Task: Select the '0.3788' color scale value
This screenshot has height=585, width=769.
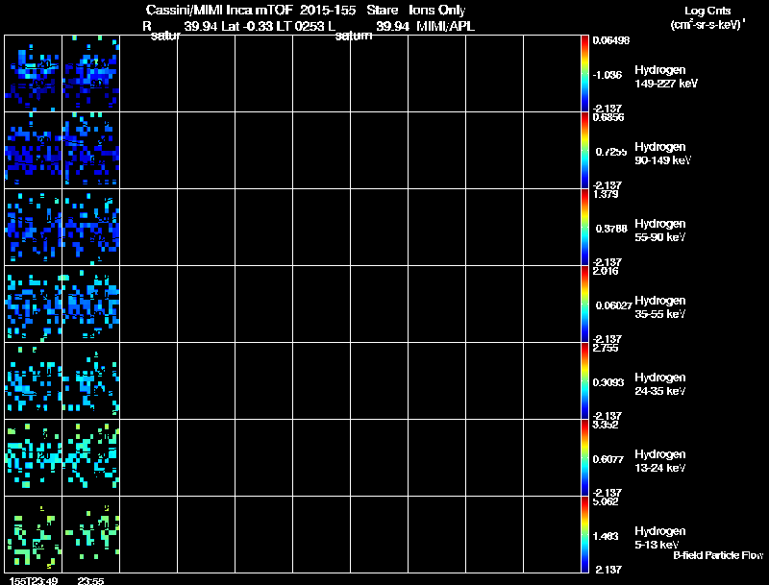Action: [611, 229]
